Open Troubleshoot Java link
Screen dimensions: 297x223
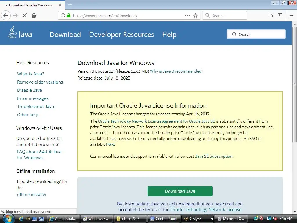coord(35,107)
